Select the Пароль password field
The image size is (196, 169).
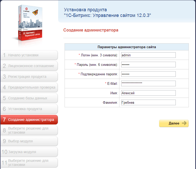pyautogui.click(x=148, y=65)
